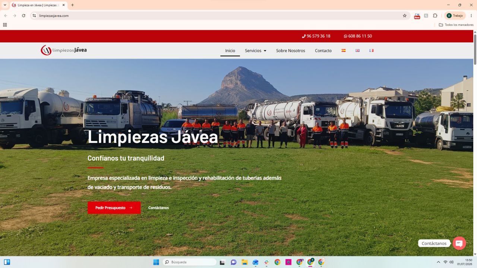Open the volume control in system tray

click(x=451, y=262)
